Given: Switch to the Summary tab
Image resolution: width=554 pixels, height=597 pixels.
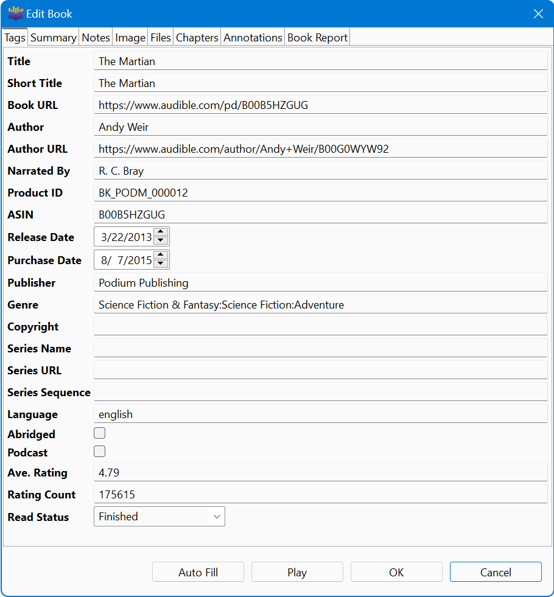Looking at the screenshot, I should (x=53, y=38).
